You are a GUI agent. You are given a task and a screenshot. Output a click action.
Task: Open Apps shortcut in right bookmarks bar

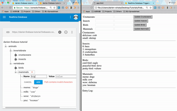[x=86, y=12]
